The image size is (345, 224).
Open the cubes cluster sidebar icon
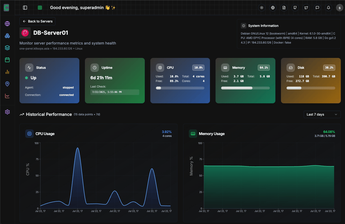tap(7, 36)
